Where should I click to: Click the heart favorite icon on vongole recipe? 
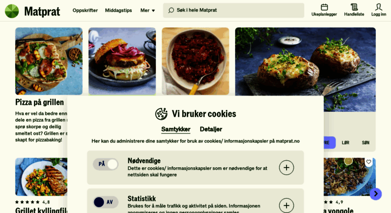[368, 162]
